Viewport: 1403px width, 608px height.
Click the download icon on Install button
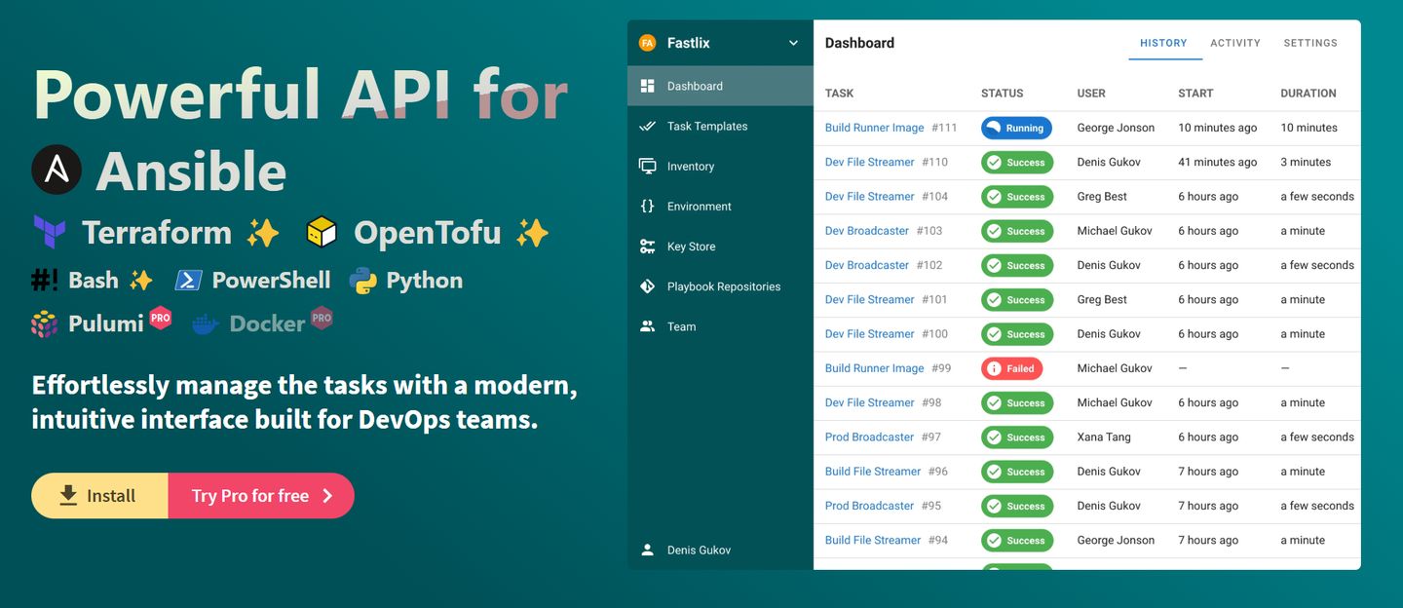[x=68, y=495]
